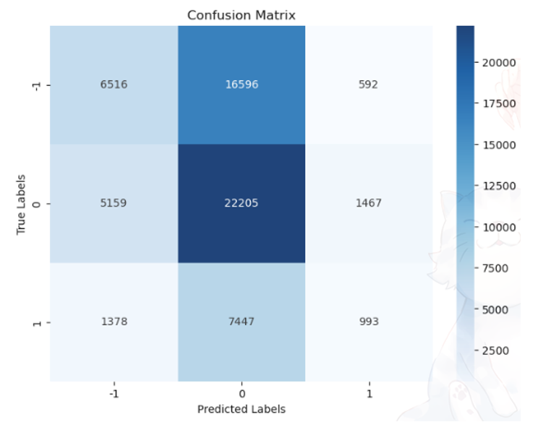
Task: Select the cell with value 7447
Action: pyautogui.click(x=242, y=322)
